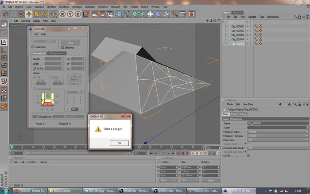Screen dimensions: 310x194
Task: Open the Render Settings icon
Action: coord(110,14)
